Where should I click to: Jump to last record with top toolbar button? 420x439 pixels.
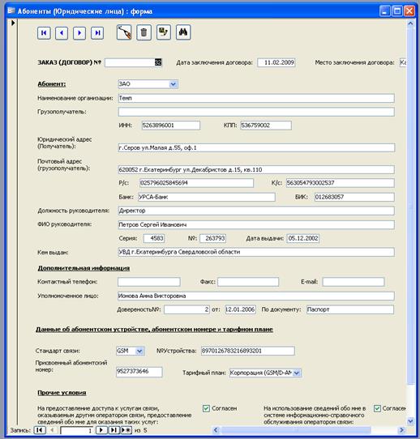(97, 33)
